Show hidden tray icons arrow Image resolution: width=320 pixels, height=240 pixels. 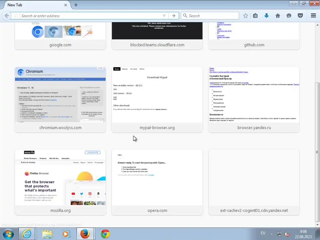click(x=272, y=234)
